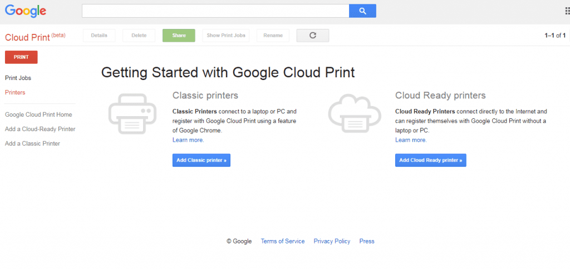Click the refresh icon button
The width and height of the screenshot is (570, 269).
(313, 36)
